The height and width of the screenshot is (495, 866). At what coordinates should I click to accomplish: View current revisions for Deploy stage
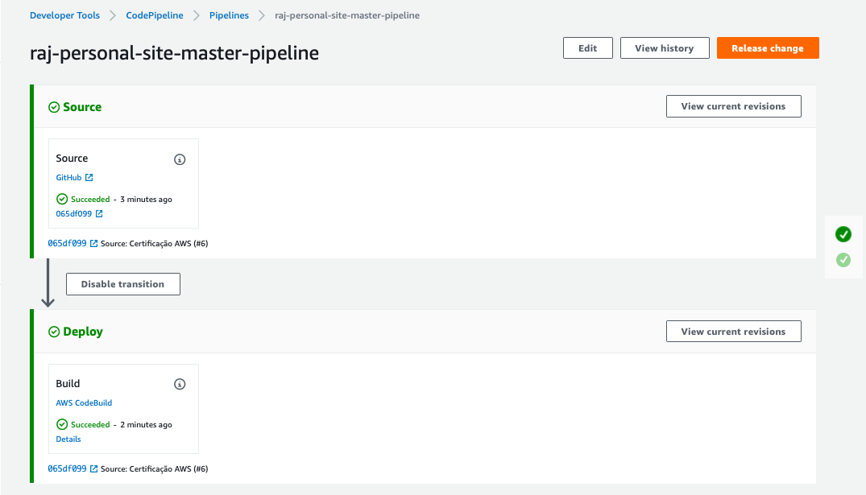(x=733, y=332)
